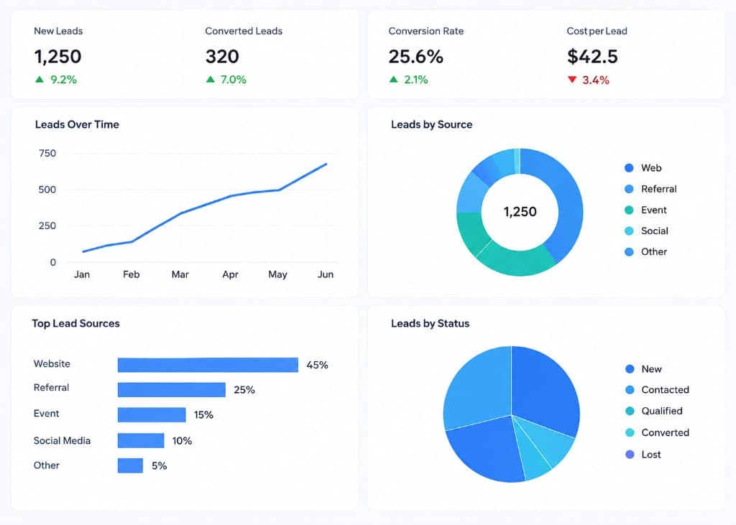The width and height of the screenshot is (736, 525).
Task: Click the Converted legend entry
Action: tap(657, 432)
